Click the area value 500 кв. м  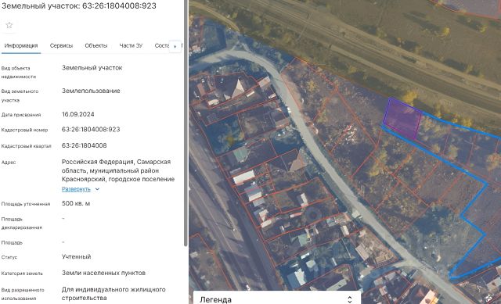click(76, 203)
